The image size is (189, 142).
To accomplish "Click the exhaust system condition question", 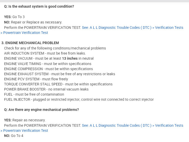I will tap(39, 6).
